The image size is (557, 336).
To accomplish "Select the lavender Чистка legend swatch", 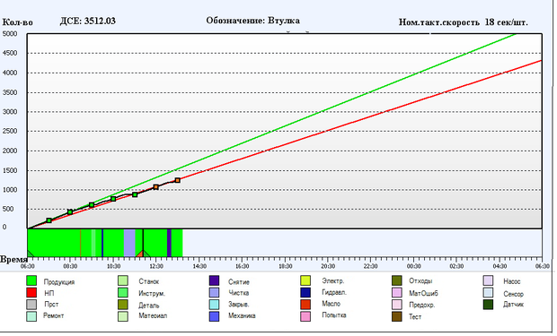I will (214, 292).
